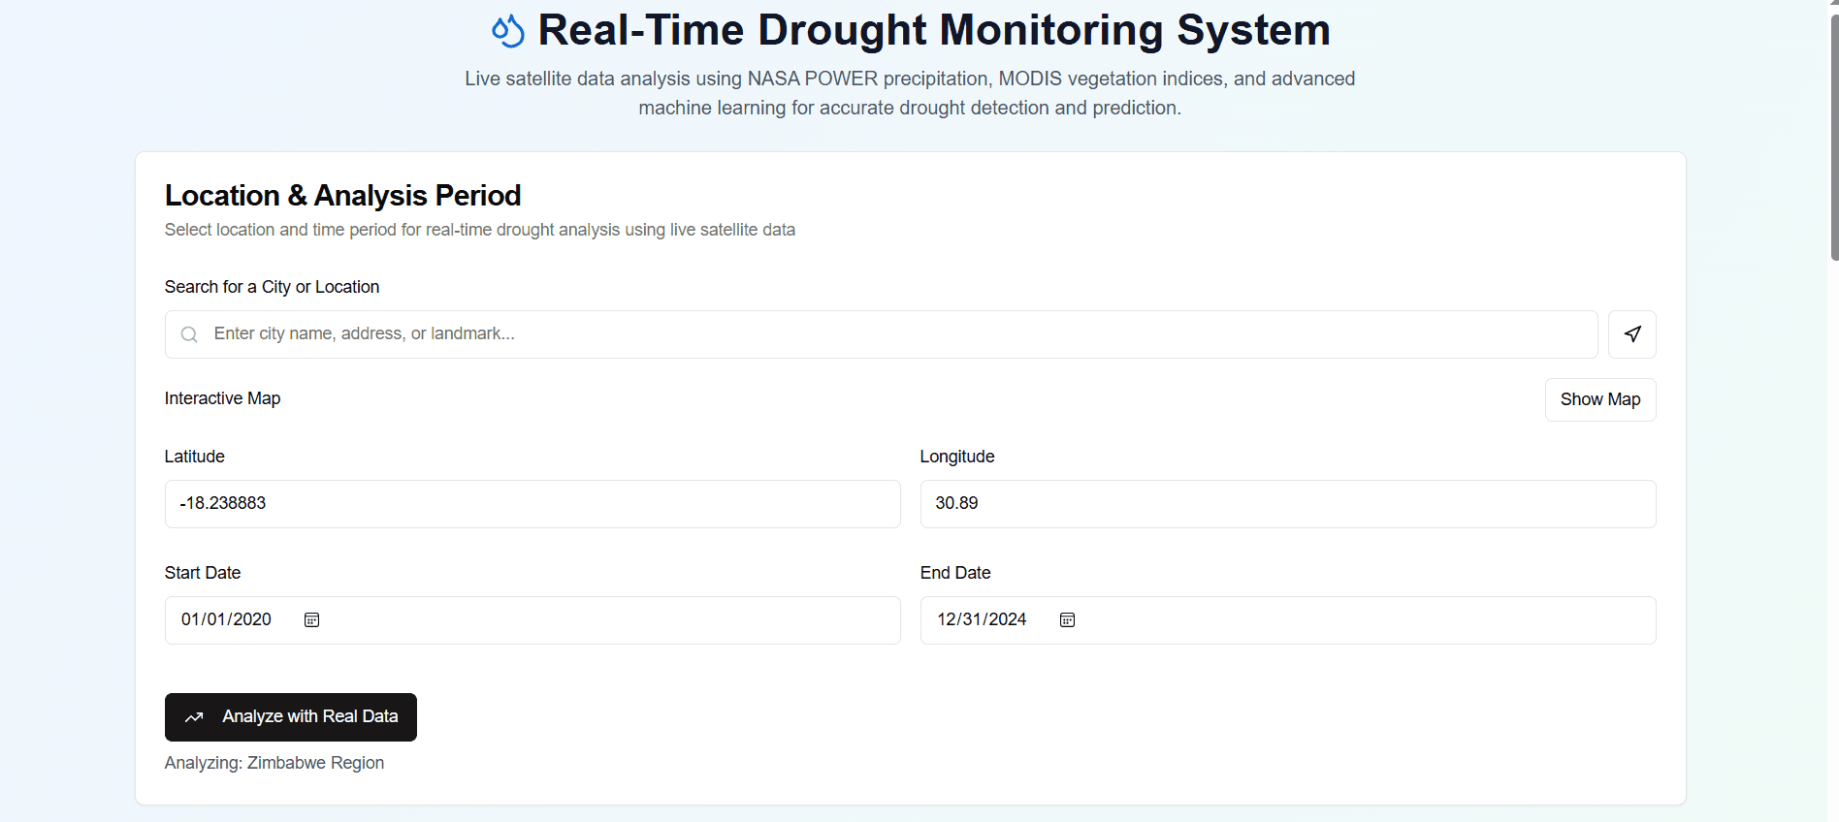Click the 'Search for a City or Location' label

click(272, 287)
